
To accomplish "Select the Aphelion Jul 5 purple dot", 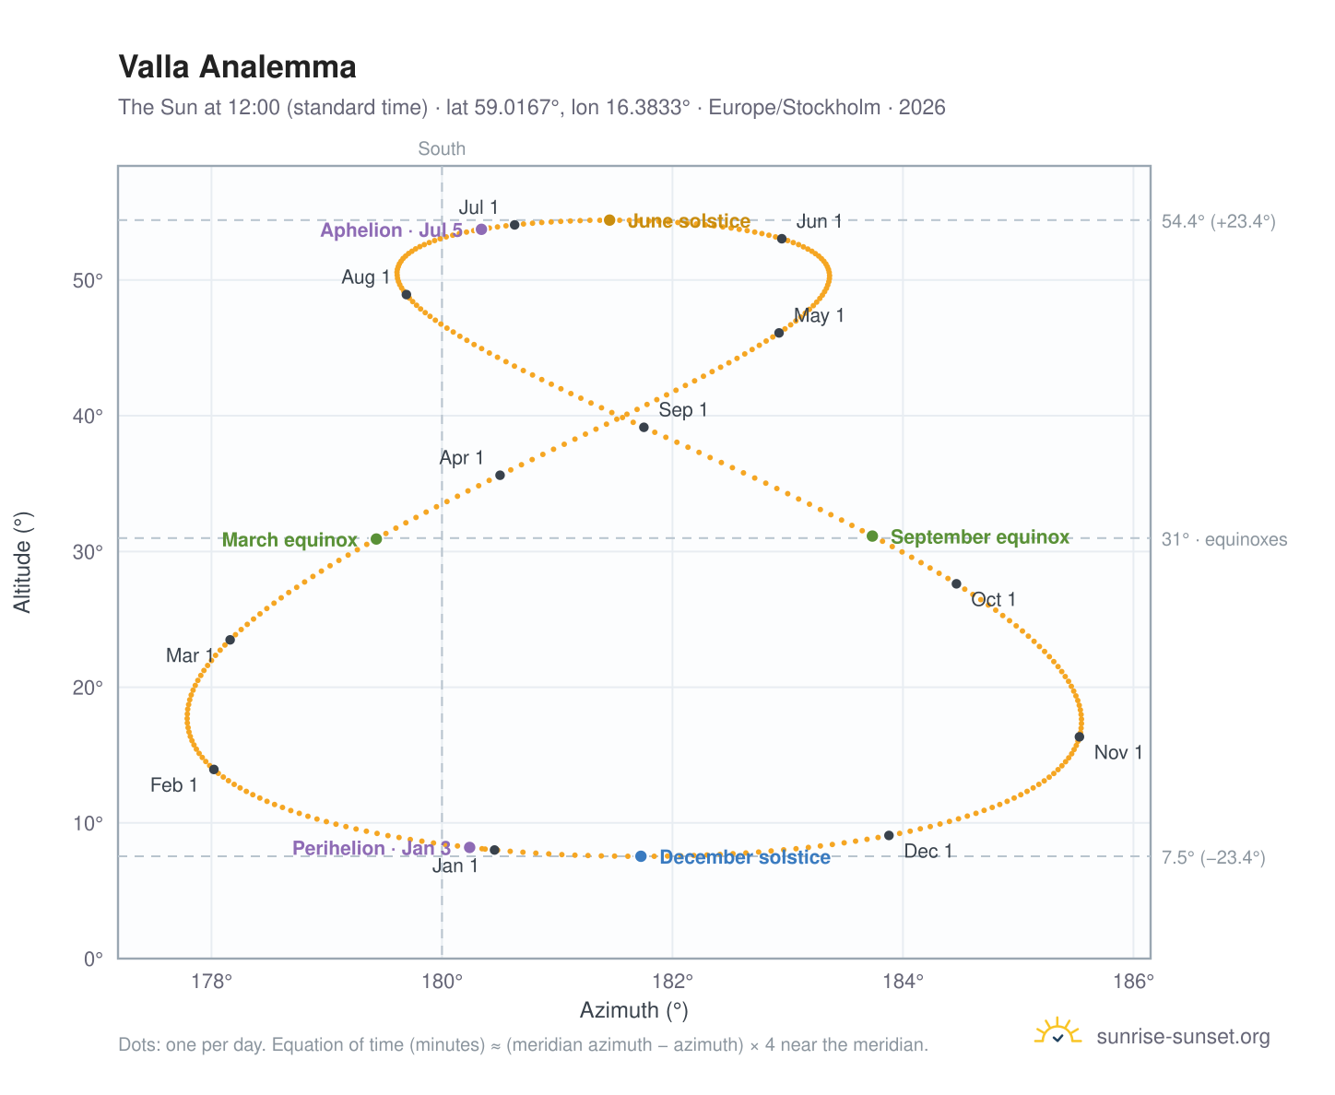I will tap(481, 230).
